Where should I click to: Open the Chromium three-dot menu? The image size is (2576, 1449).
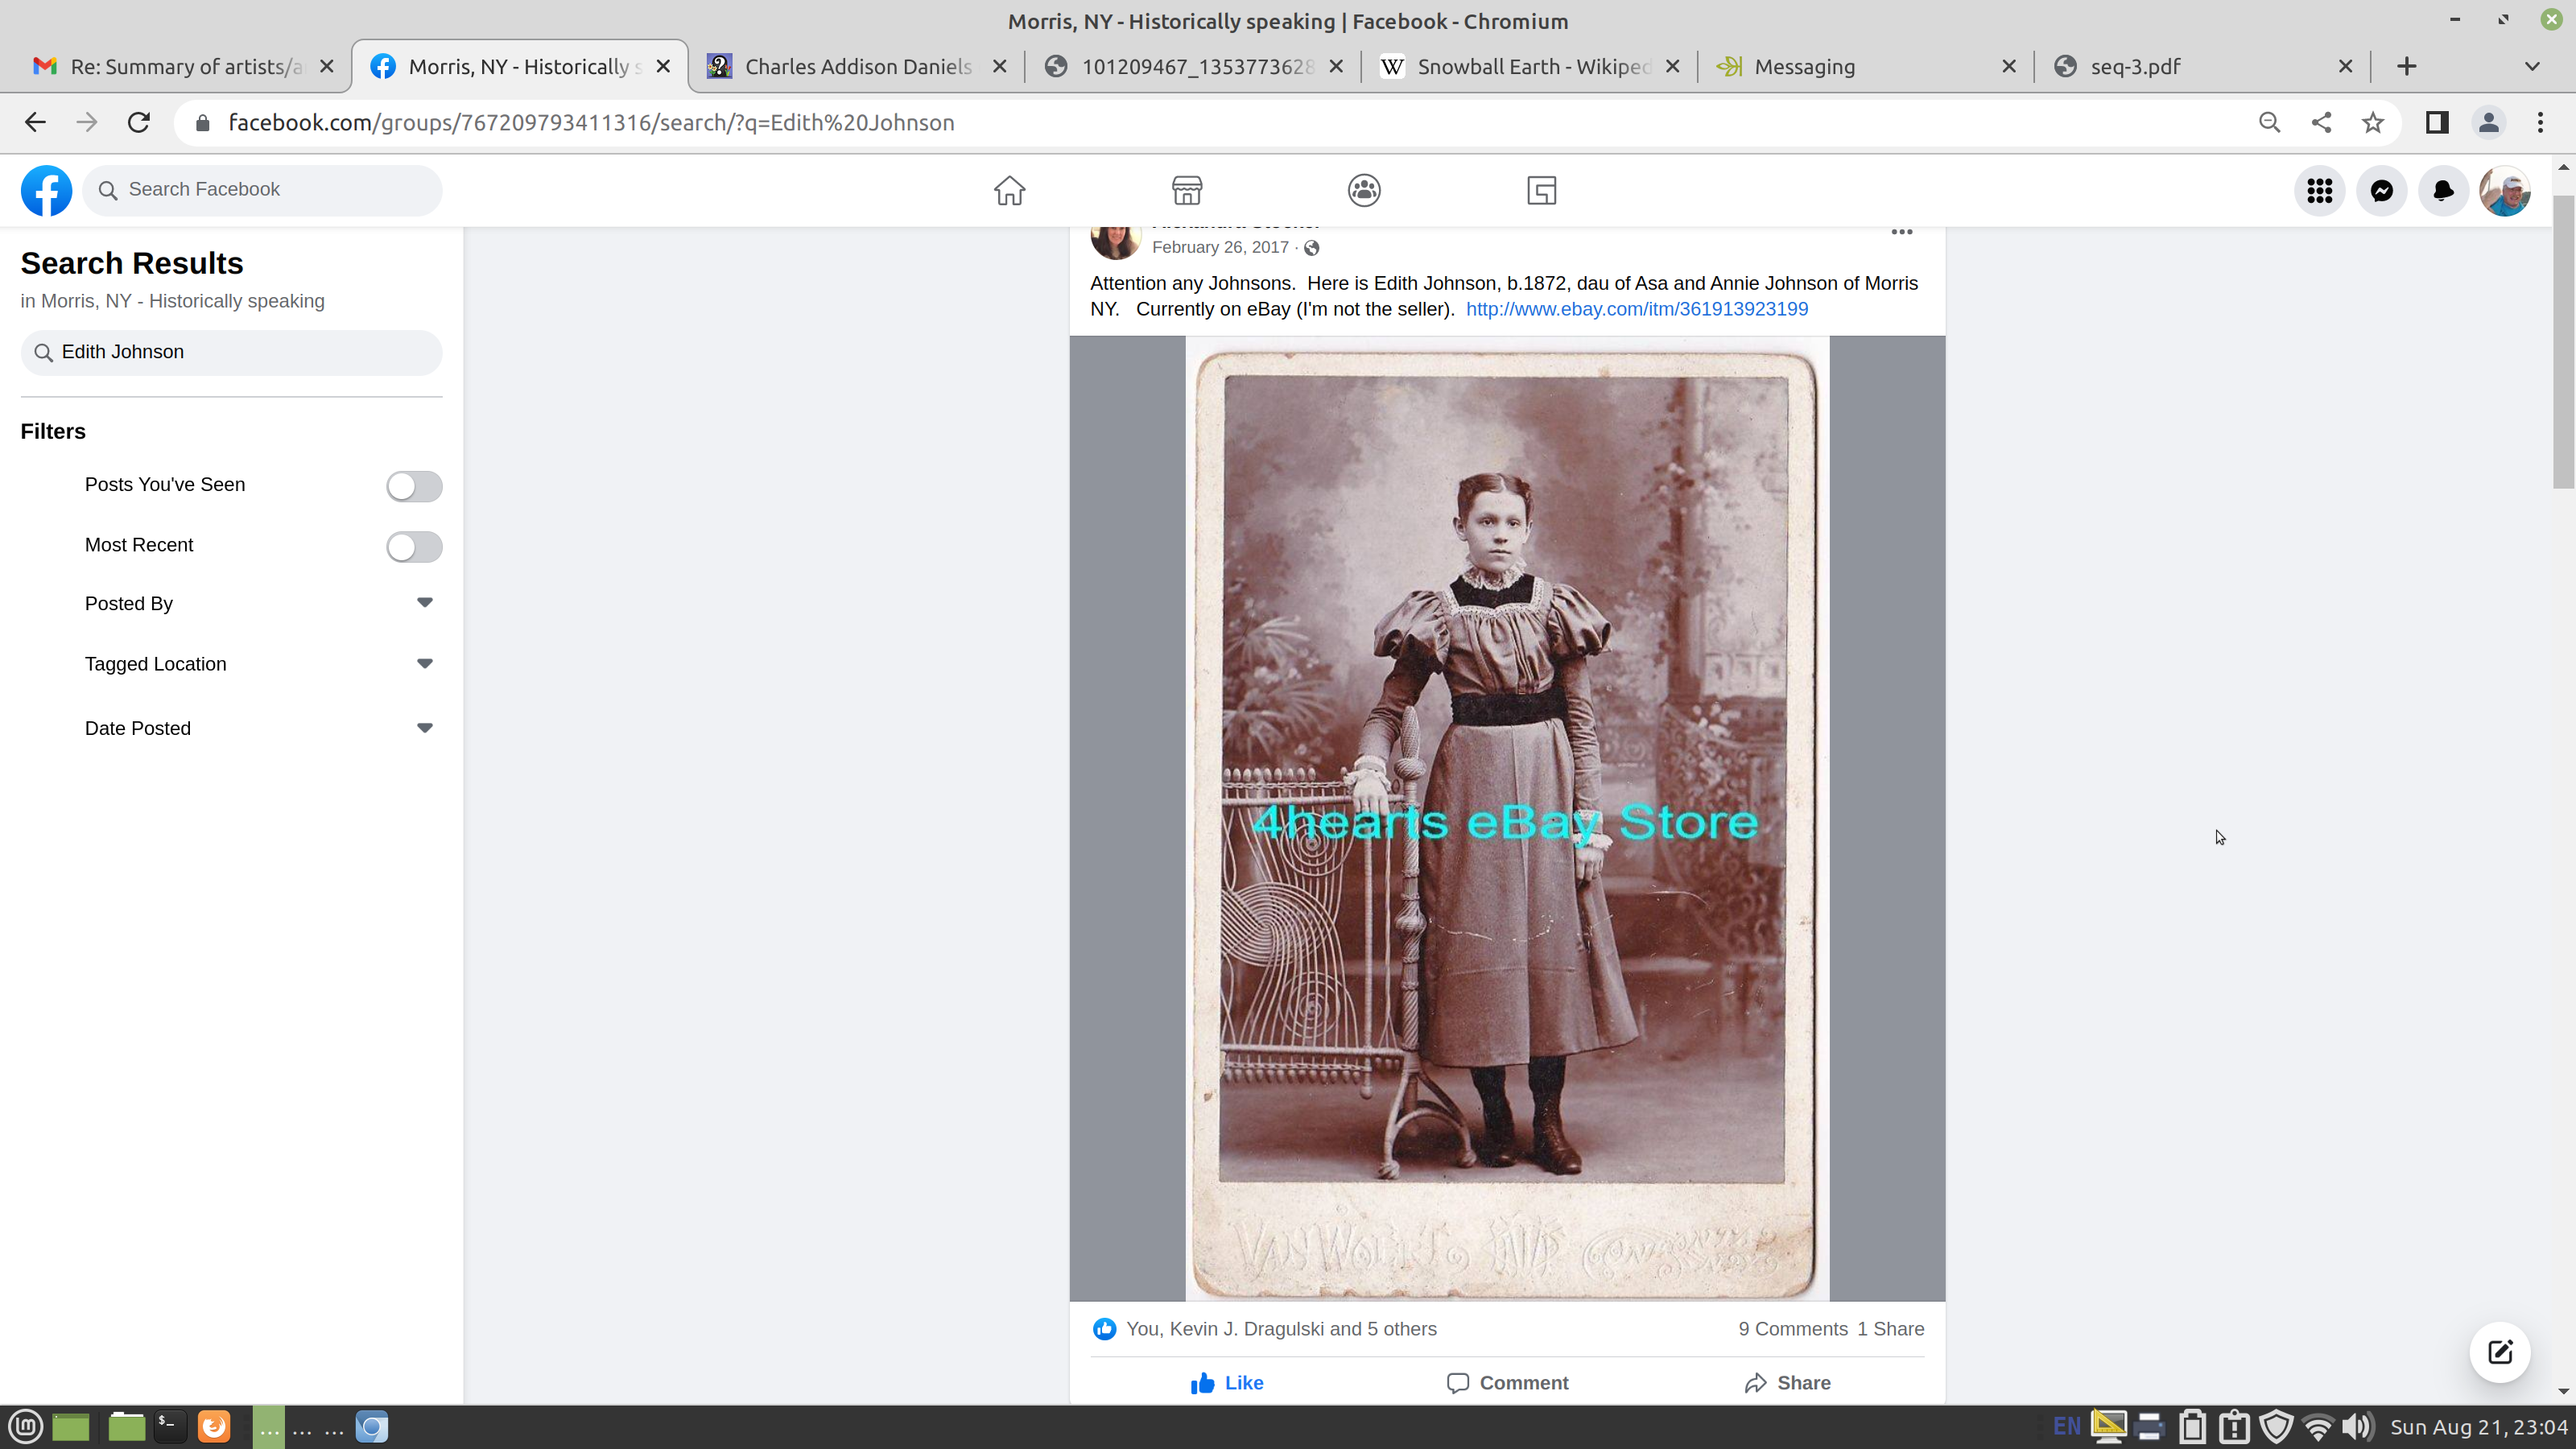2541,122
